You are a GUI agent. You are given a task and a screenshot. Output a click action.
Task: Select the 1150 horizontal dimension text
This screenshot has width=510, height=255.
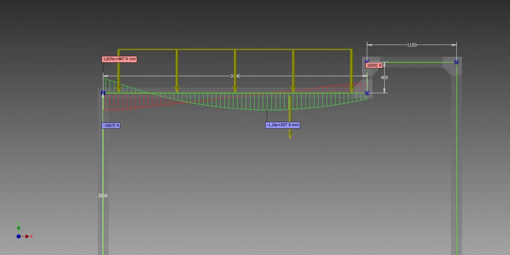pyautogui.click(x=411, y=45)
